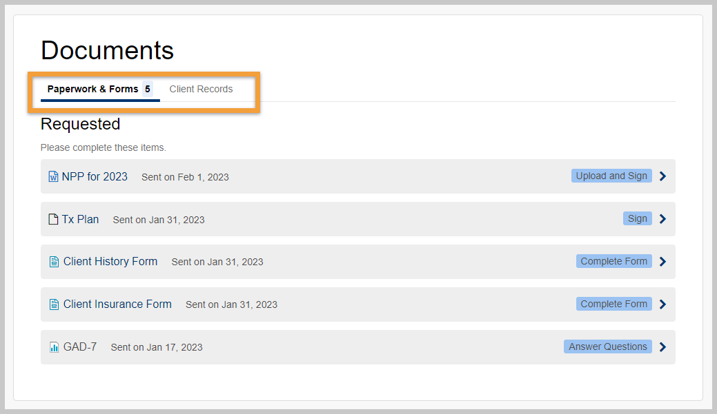Click Complete Form for Client History Form
This screenshot has height=414, width=717.
point(613,261)
